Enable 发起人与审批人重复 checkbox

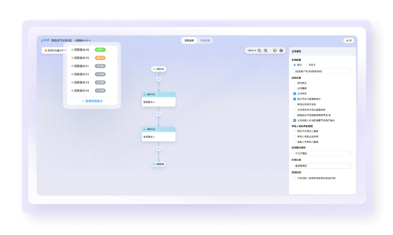295,142
